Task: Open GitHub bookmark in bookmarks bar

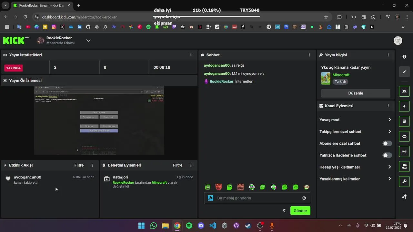Action: coord(88,27)
